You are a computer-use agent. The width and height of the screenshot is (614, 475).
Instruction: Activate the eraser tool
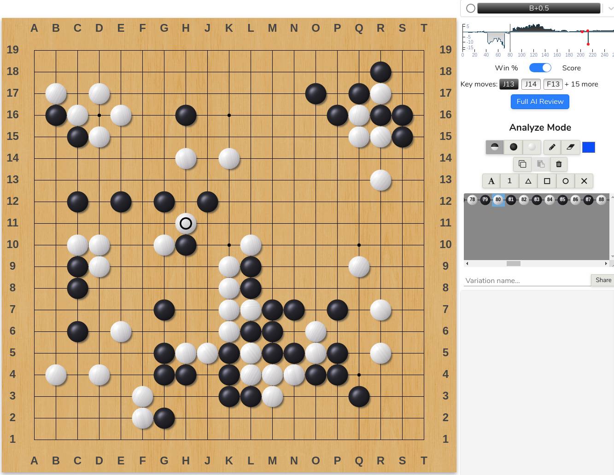(570, 147)
